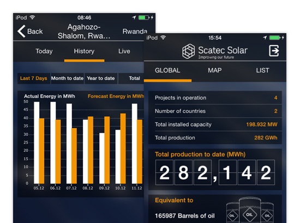Open the GLOBAL tab
Viewport: 300px width, 223px height.
click(x=167, y=70)
